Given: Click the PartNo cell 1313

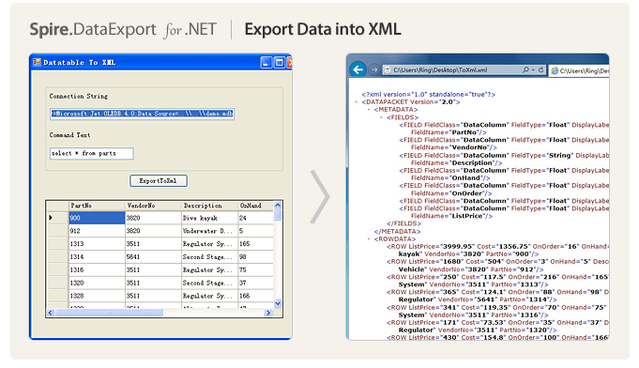Looking at the screenshot, I should click(97, 244).
